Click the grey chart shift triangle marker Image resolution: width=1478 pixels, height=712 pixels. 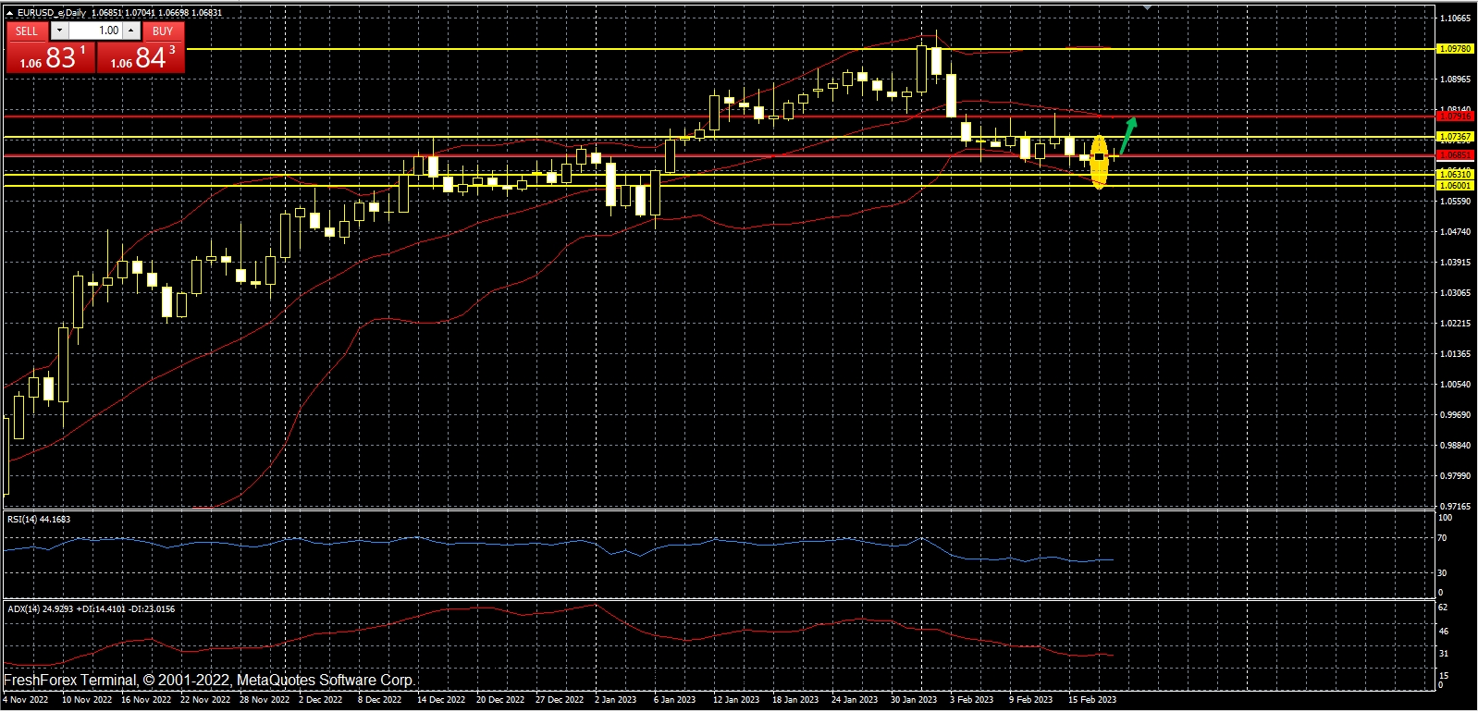(1147, 6)
